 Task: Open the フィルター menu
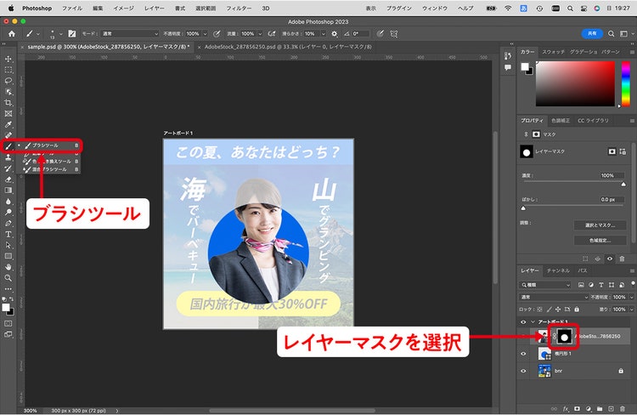[x=239, y=9]
